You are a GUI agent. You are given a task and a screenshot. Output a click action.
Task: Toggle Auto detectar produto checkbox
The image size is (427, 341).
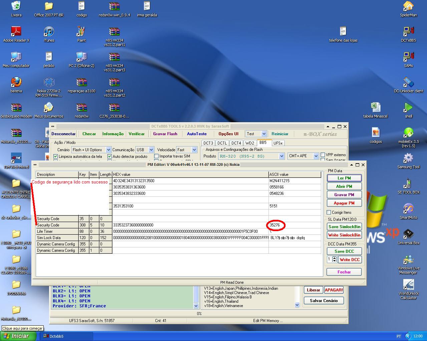pyautogui.click(x=109, y=156)
